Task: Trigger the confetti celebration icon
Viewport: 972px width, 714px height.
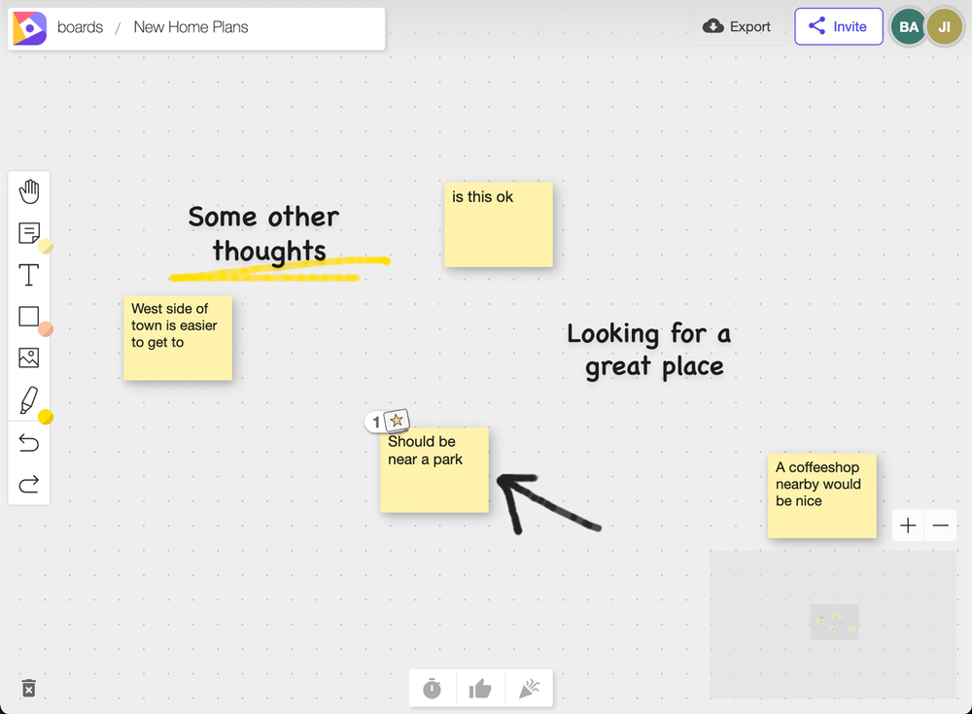Action: point(529,688)
